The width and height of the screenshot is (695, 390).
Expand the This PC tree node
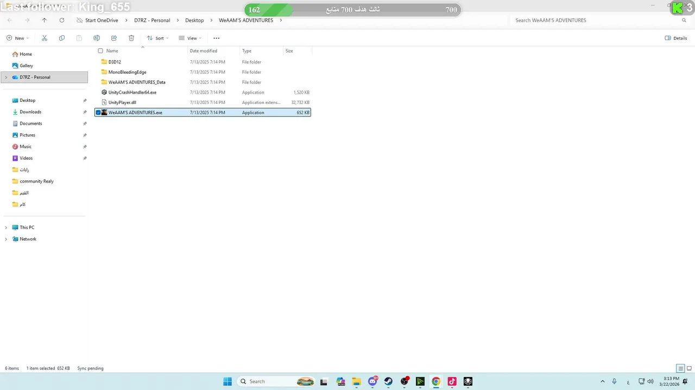tap(6, 227)
